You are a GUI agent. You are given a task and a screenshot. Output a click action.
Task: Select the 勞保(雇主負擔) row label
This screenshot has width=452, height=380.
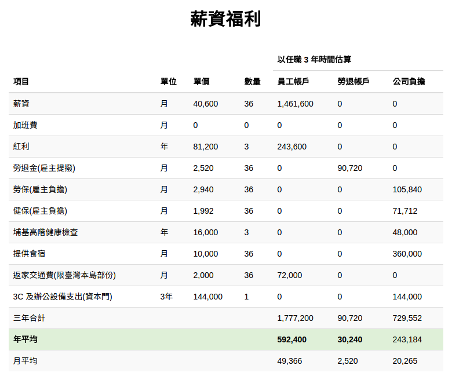click(x=40, y=189)
